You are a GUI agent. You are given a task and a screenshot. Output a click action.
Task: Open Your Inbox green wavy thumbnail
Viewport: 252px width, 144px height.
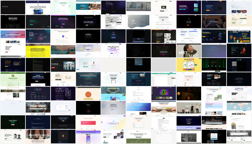13,122
